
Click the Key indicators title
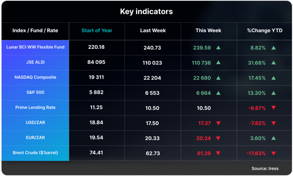click(146, 12)
